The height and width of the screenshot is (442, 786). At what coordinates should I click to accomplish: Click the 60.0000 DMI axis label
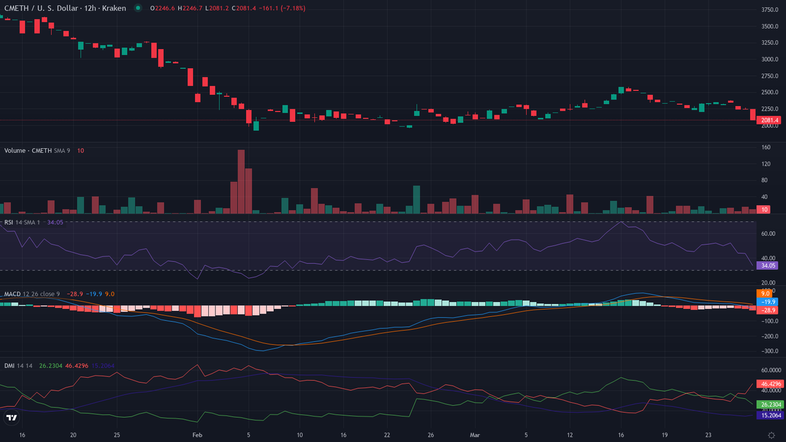[x=771, y=370]
